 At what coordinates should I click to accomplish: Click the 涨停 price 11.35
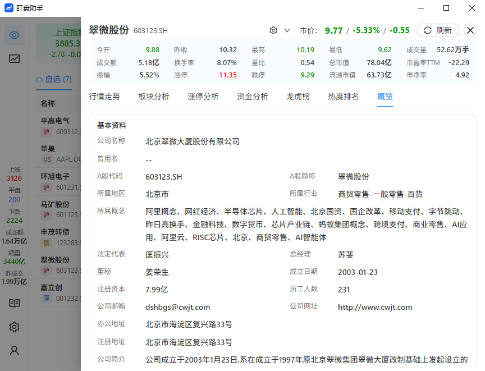point(228,75)
